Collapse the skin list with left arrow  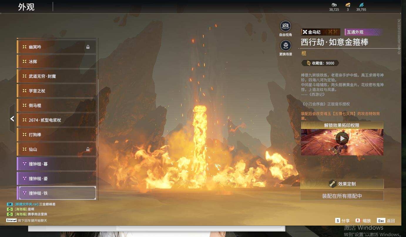coord(12,119)
